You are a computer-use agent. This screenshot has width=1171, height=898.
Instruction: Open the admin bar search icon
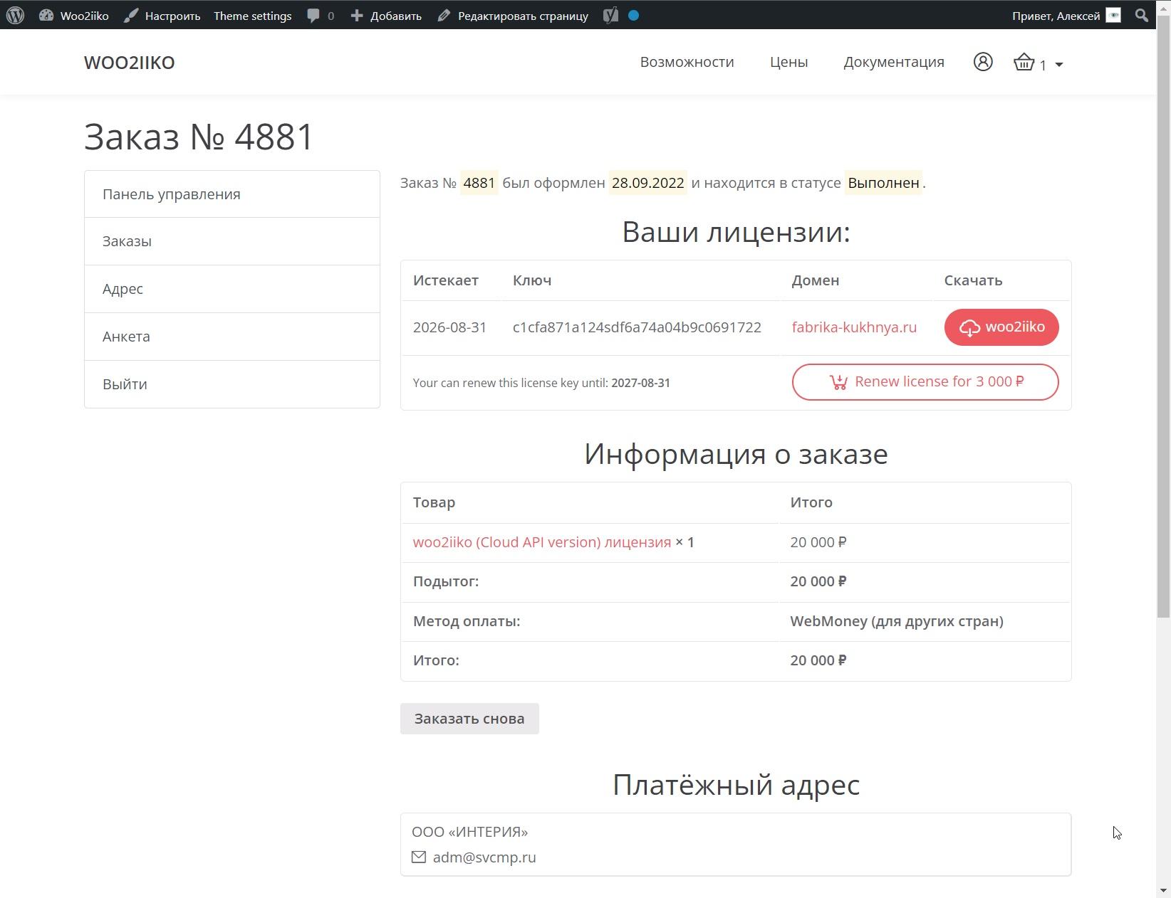[x=1142, y=15]
